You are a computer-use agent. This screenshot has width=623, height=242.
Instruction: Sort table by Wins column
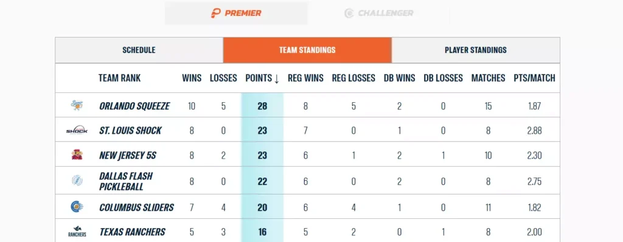tap(192, 78)
